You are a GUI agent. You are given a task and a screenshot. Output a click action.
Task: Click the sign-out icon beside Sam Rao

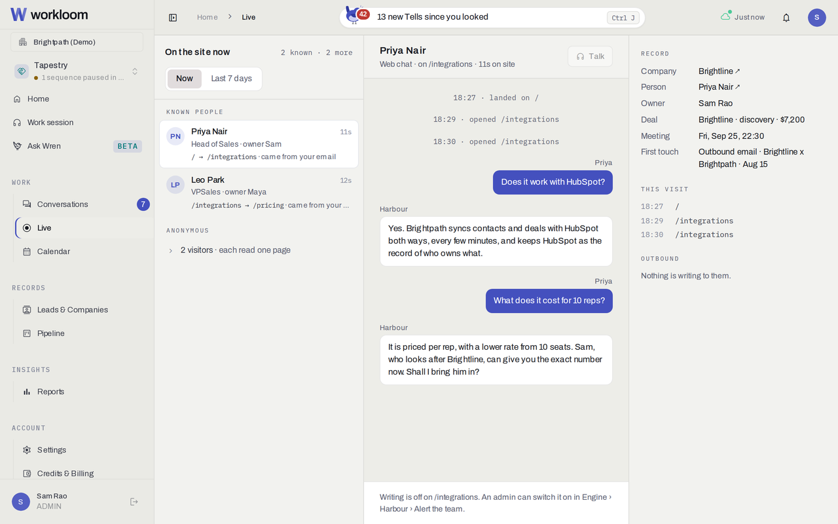pos(134,502)
